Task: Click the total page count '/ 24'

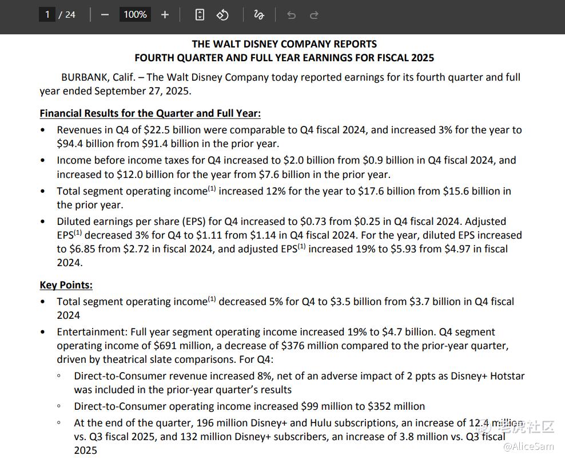Action: 67,15
